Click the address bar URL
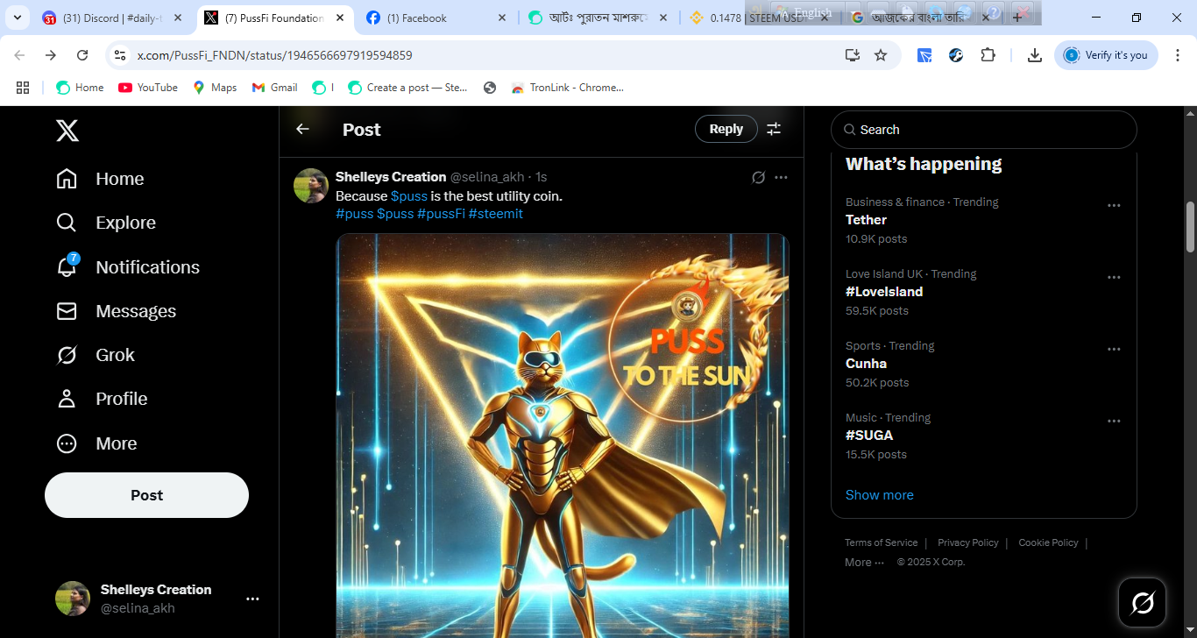 click(275, 55)
